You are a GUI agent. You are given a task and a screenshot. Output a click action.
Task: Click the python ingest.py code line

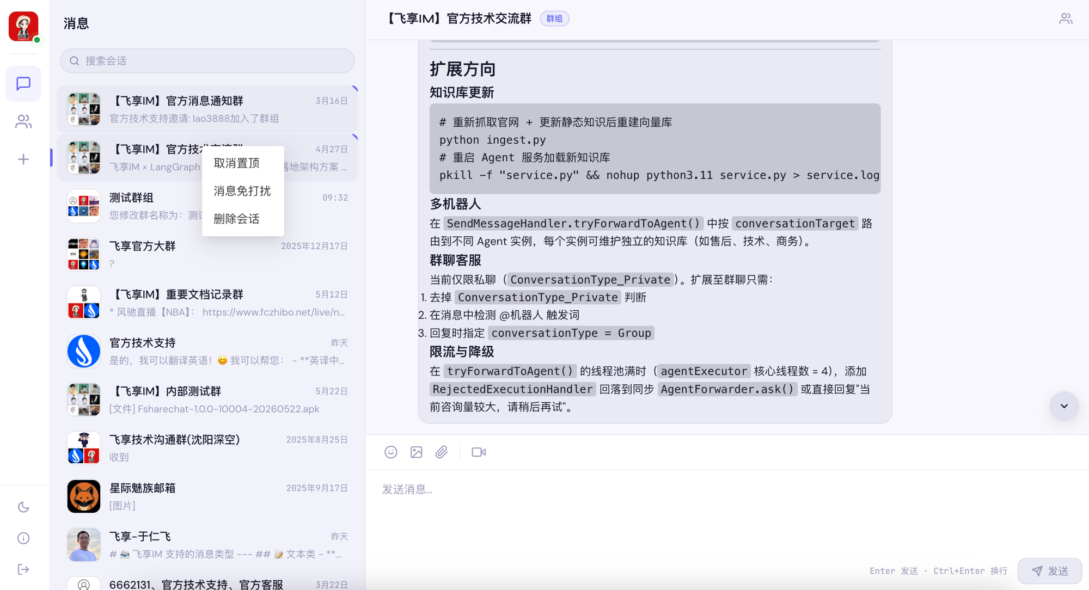click(x=492, y=140)
